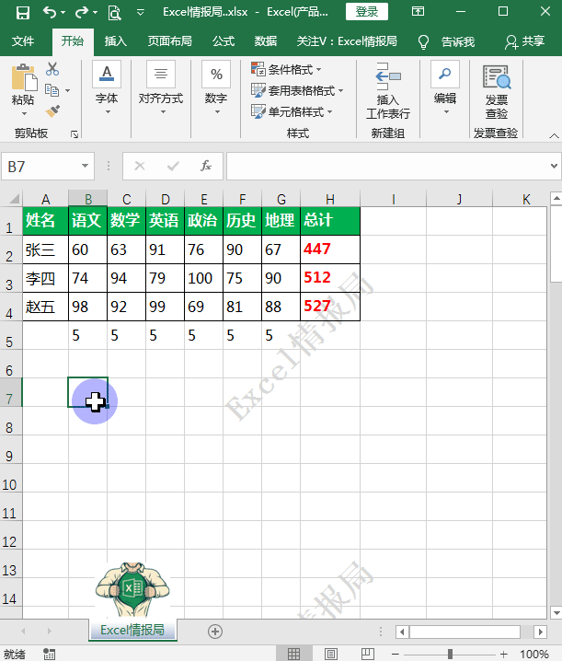This screenshot has height=661, width=562.
Task: Click the Name Box showing B7
Action: click(40, 167)
